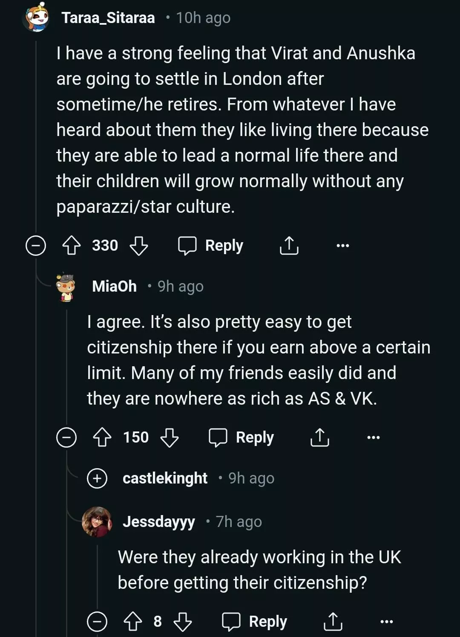Collapse Jessdayyy's comment thread
This screenshot has height=637, width=460.
[97, 622]
